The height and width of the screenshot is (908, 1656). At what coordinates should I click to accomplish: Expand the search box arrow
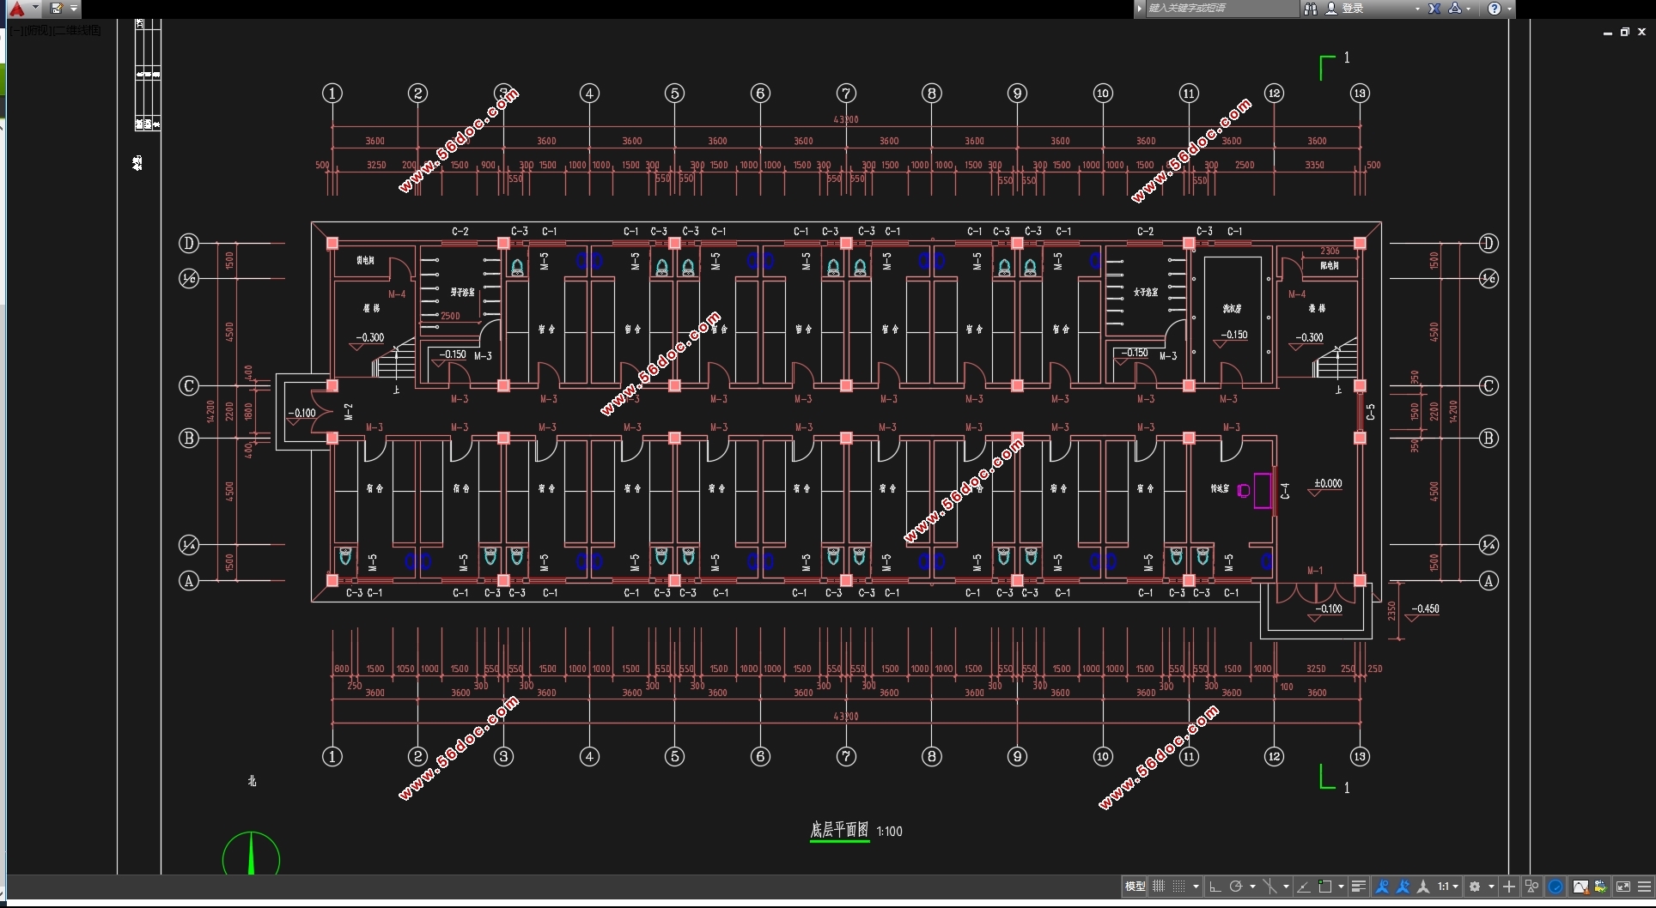click(x=1139, y=9)
